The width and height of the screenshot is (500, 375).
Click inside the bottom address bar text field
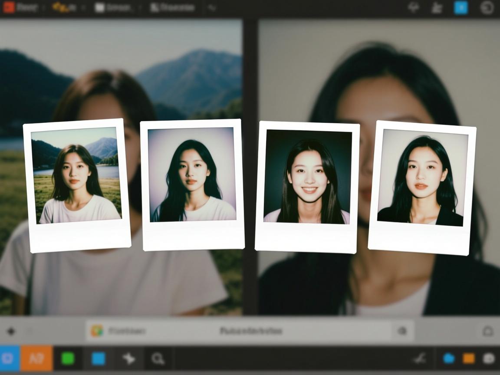pos(250,331)
